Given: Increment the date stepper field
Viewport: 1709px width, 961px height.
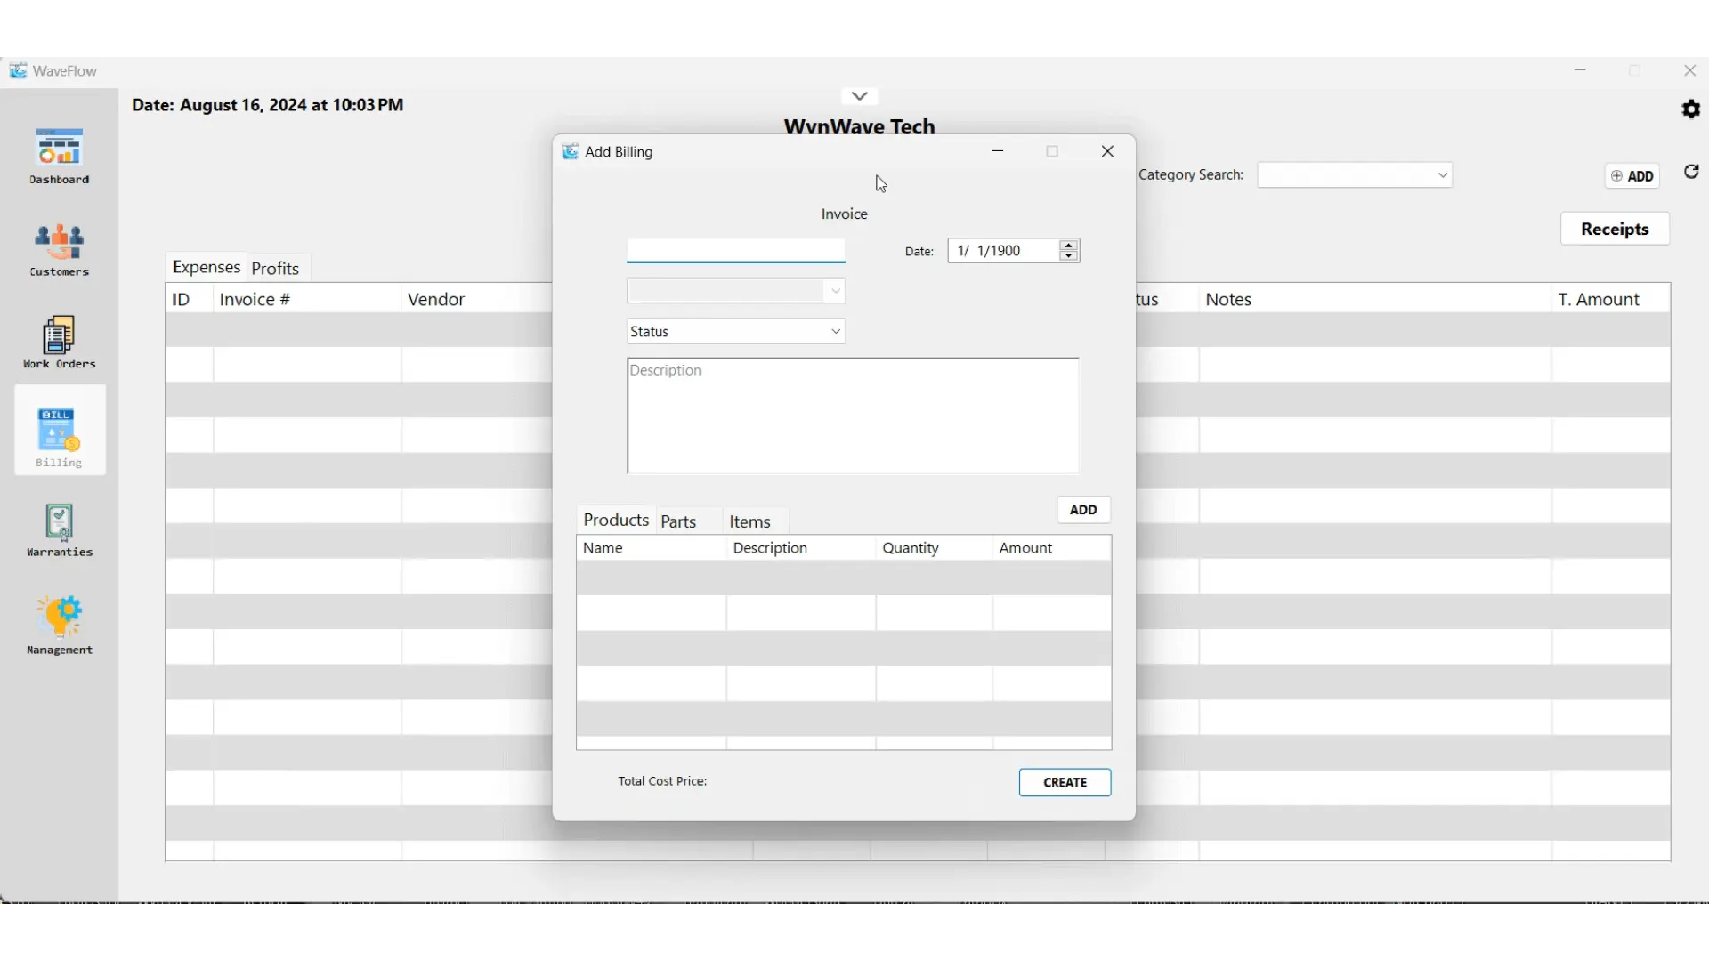Looking at the screenshot, I should pos(1068,246).
